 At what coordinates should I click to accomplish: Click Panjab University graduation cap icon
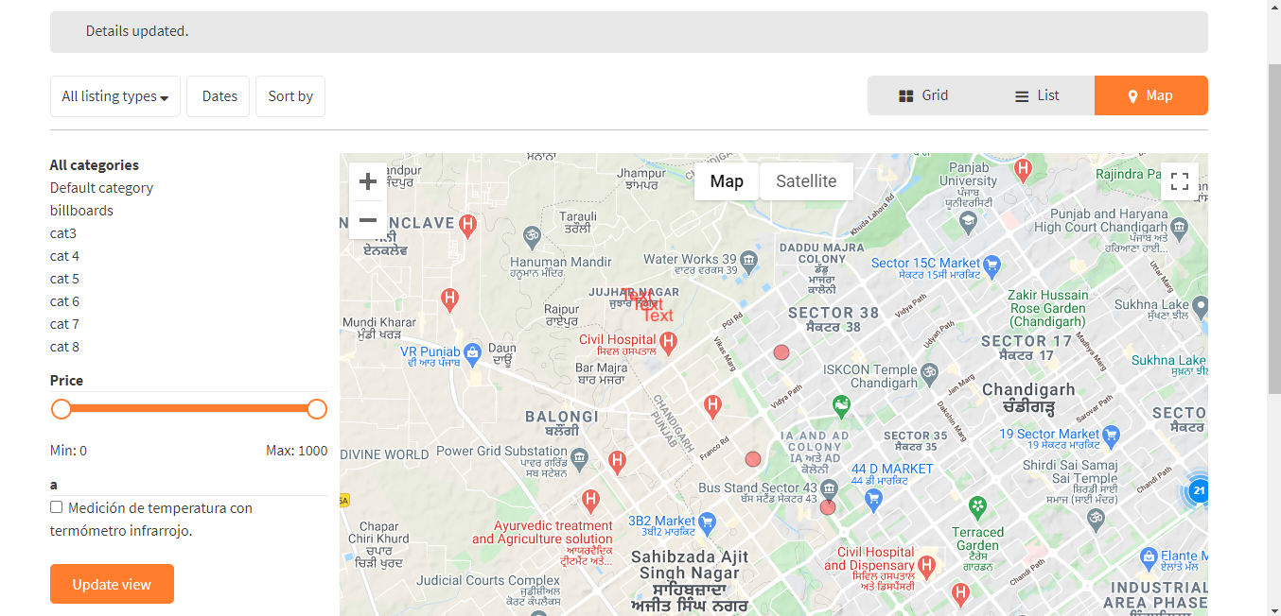click(967, 223)
